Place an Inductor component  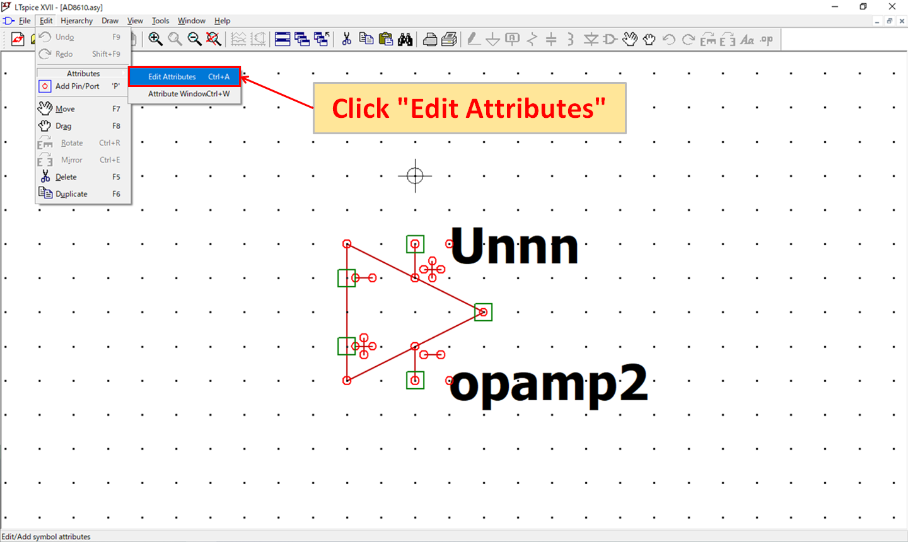(x=569, y=39)
